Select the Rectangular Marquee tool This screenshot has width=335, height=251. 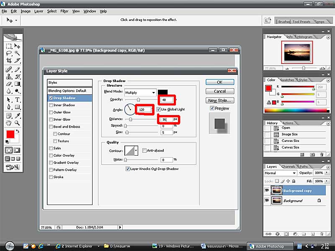pos(9,46)
